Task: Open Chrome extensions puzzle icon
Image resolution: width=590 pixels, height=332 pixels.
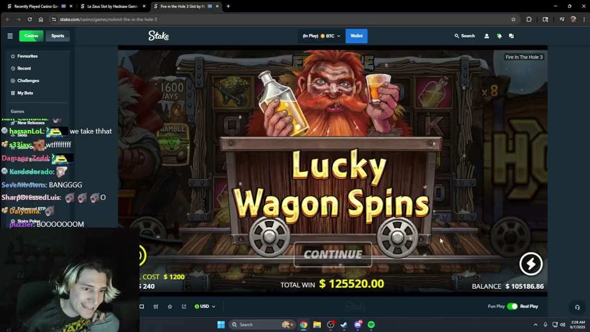Action: click(x=529, y=19)
